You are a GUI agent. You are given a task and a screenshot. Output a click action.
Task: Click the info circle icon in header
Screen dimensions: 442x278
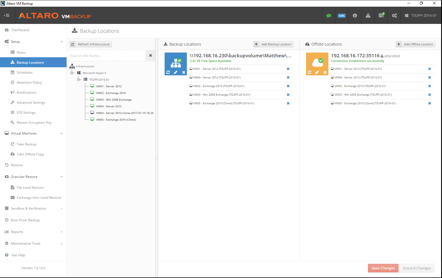(355, 16)
